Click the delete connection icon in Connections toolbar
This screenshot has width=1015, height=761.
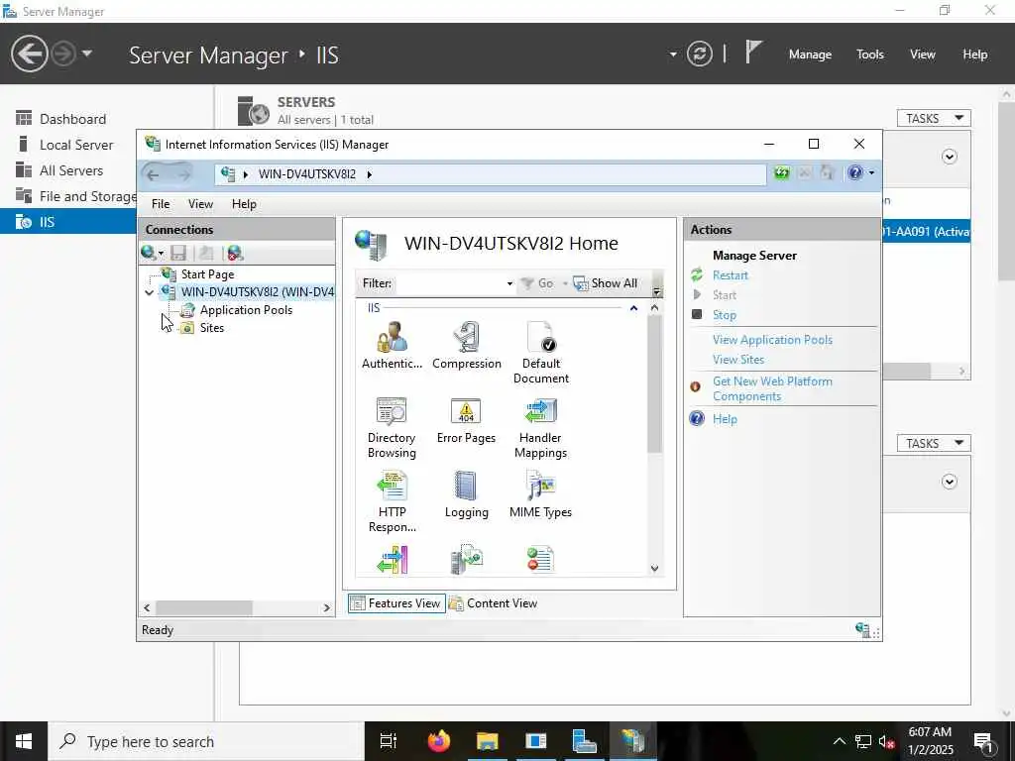235,253
